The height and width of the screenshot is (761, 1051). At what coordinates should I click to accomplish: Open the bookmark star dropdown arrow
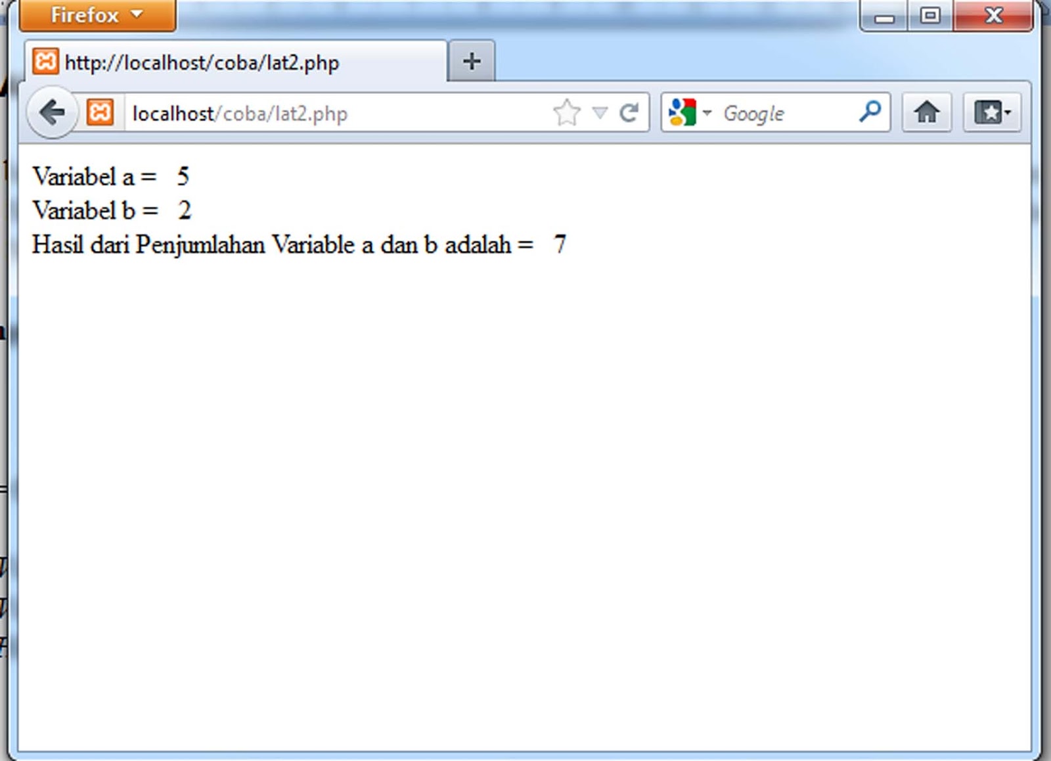tap(598, 112)
